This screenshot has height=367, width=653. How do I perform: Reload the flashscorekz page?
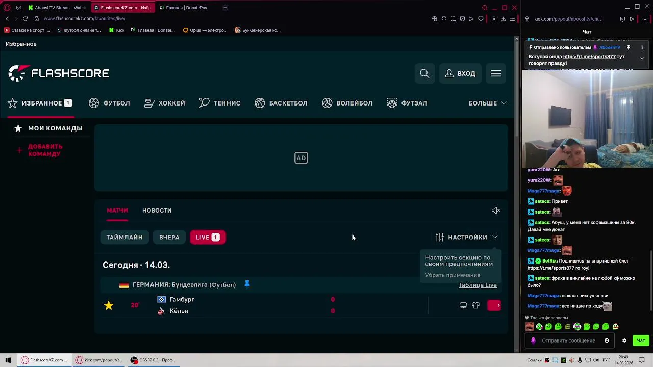(25, 19)
